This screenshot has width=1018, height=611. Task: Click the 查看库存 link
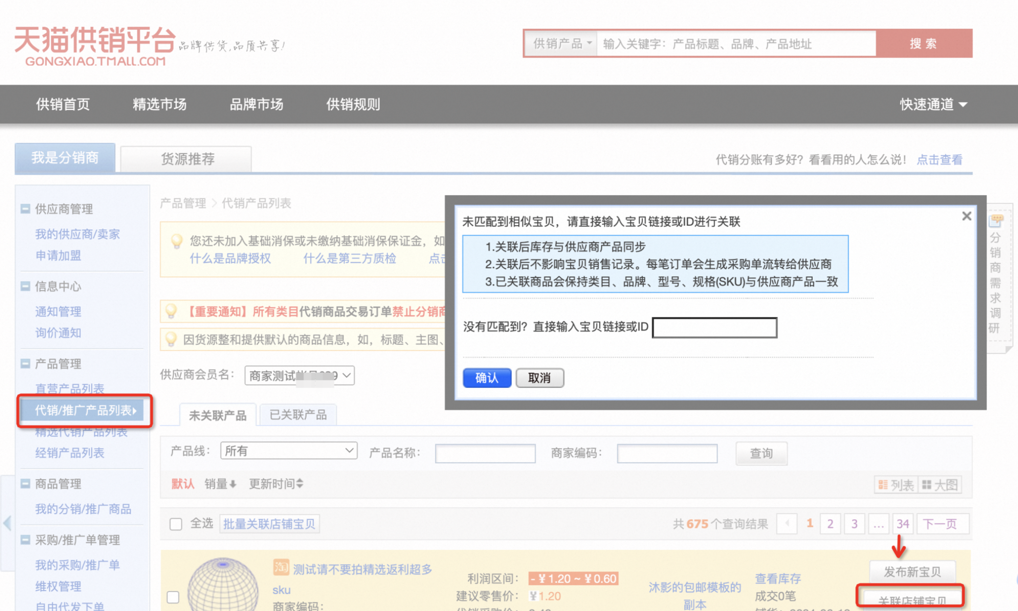pos(778,579)
